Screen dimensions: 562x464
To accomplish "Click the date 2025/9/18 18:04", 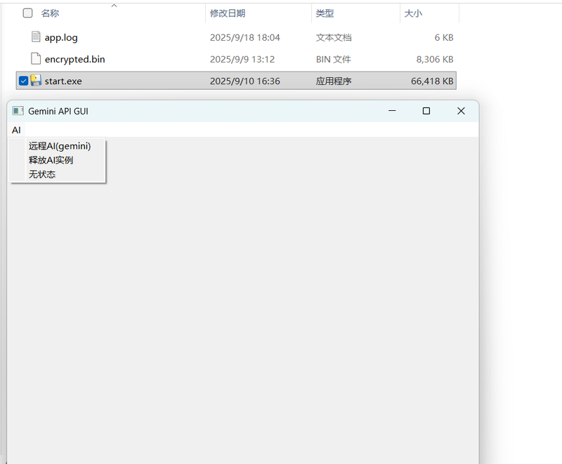I will tap(244, 38).
